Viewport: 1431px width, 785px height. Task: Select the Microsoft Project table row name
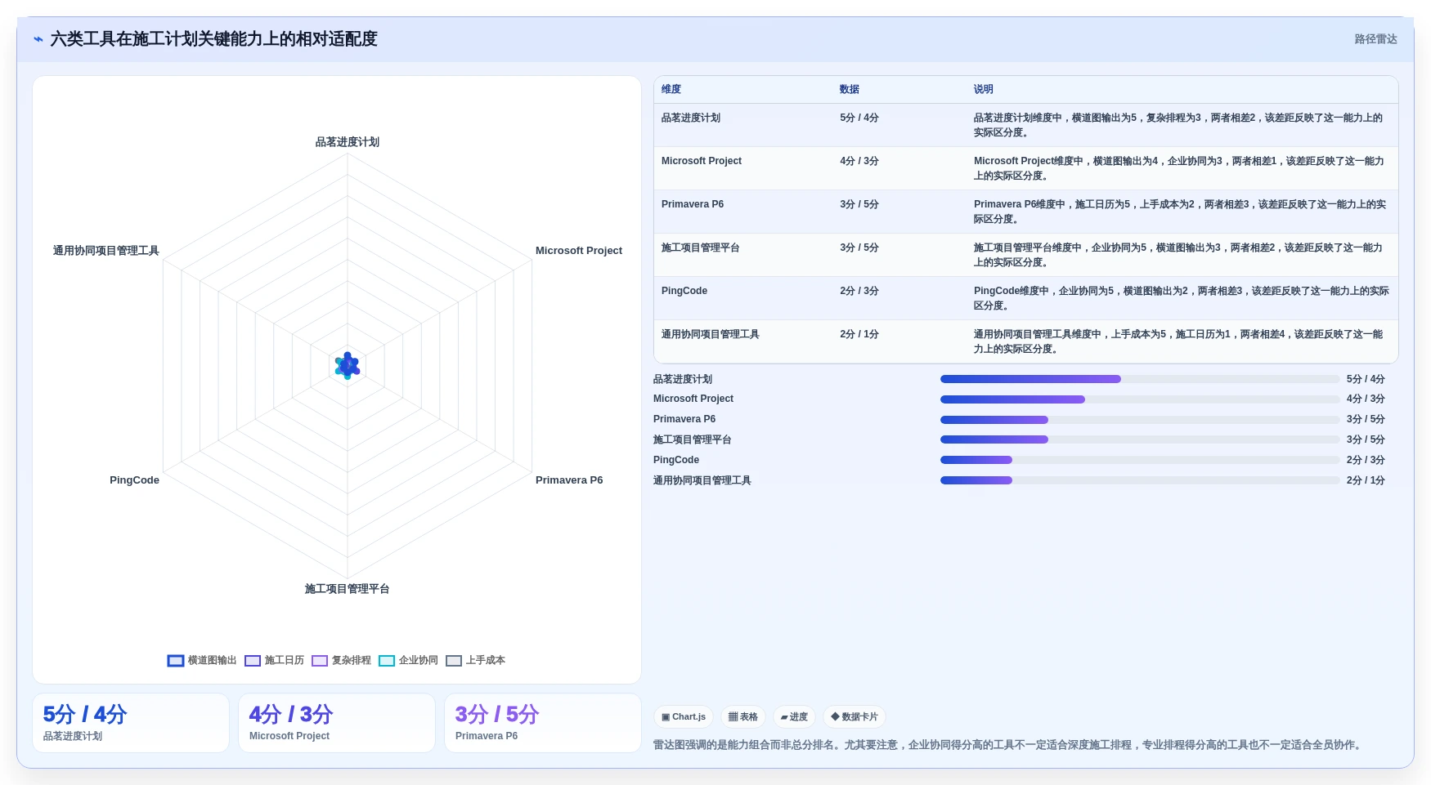pos(702,161)
